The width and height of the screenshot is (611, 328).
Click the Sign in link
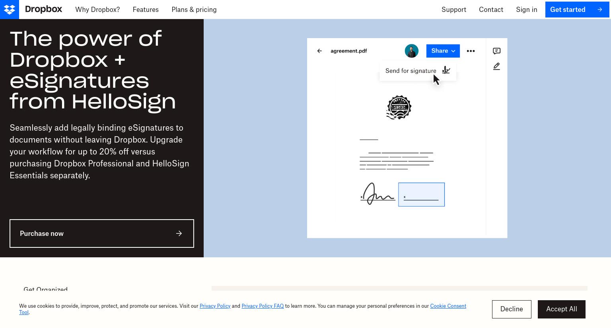point(527,10)
